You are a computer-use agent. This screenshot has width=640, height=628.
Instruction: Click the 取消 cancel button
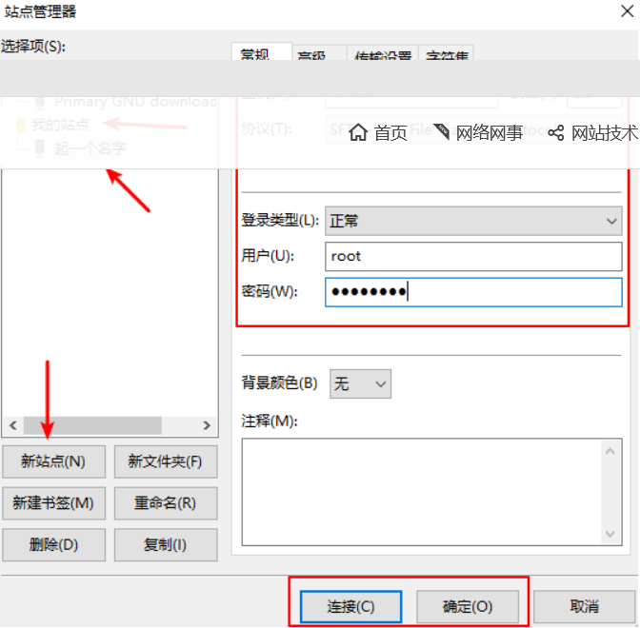(584, 606)
